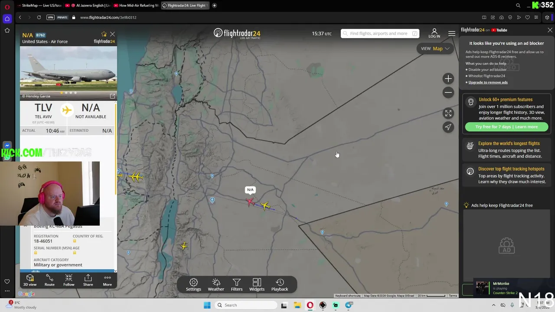Open the weather widget on taskbar
This screenshot has height=312, width=555.
(x=21, y=305)
